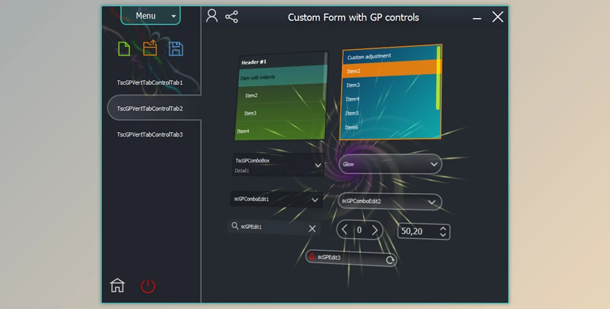Expand the Glow combo box
This screenshot has width=610, height=309.
[x=434, y=164]
